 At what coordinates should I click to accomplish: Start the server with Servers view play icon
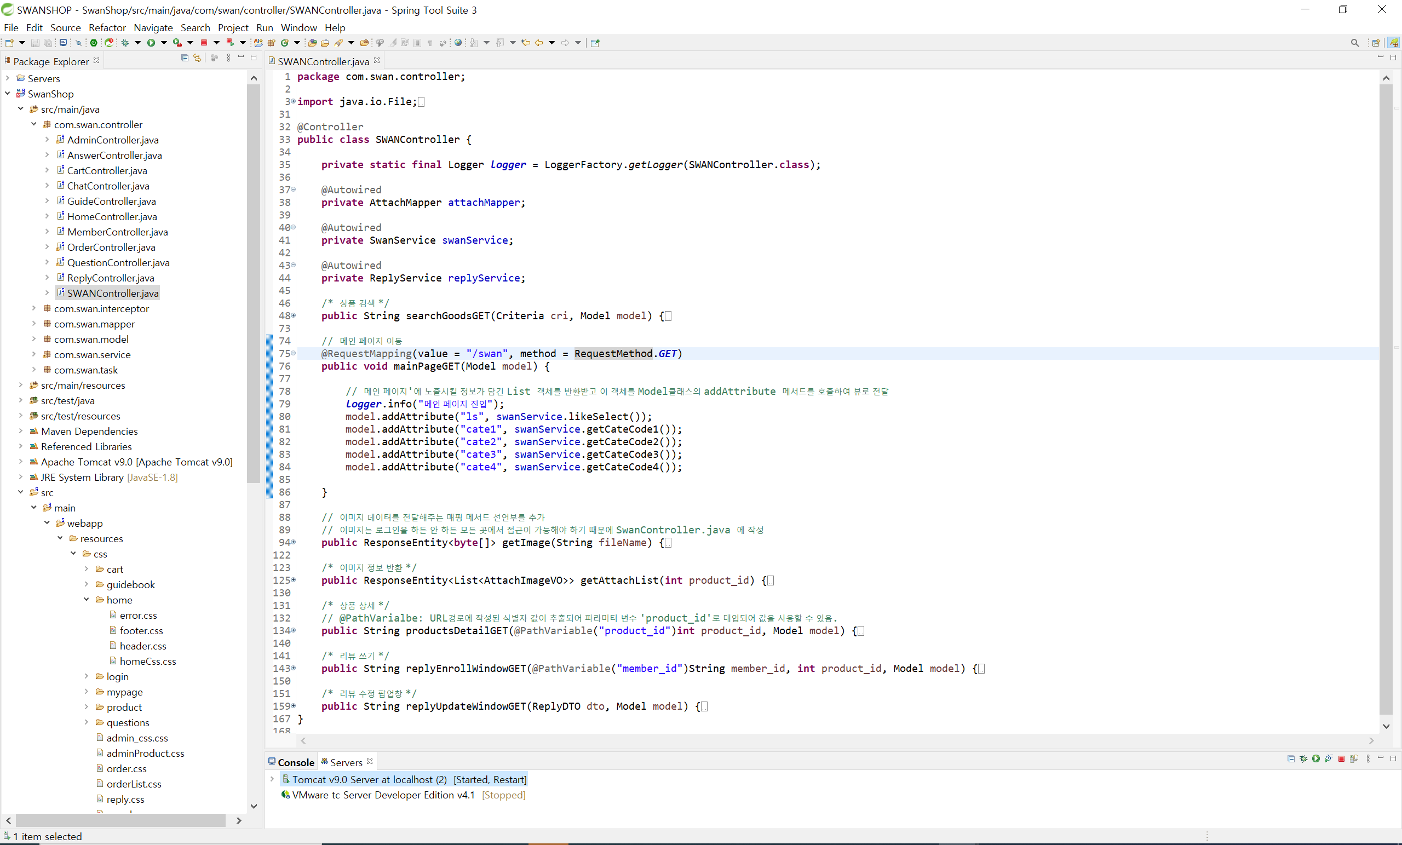[1316, 758]
